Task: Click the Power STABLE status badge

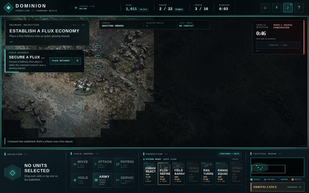Action: click(x=179, y=10)
